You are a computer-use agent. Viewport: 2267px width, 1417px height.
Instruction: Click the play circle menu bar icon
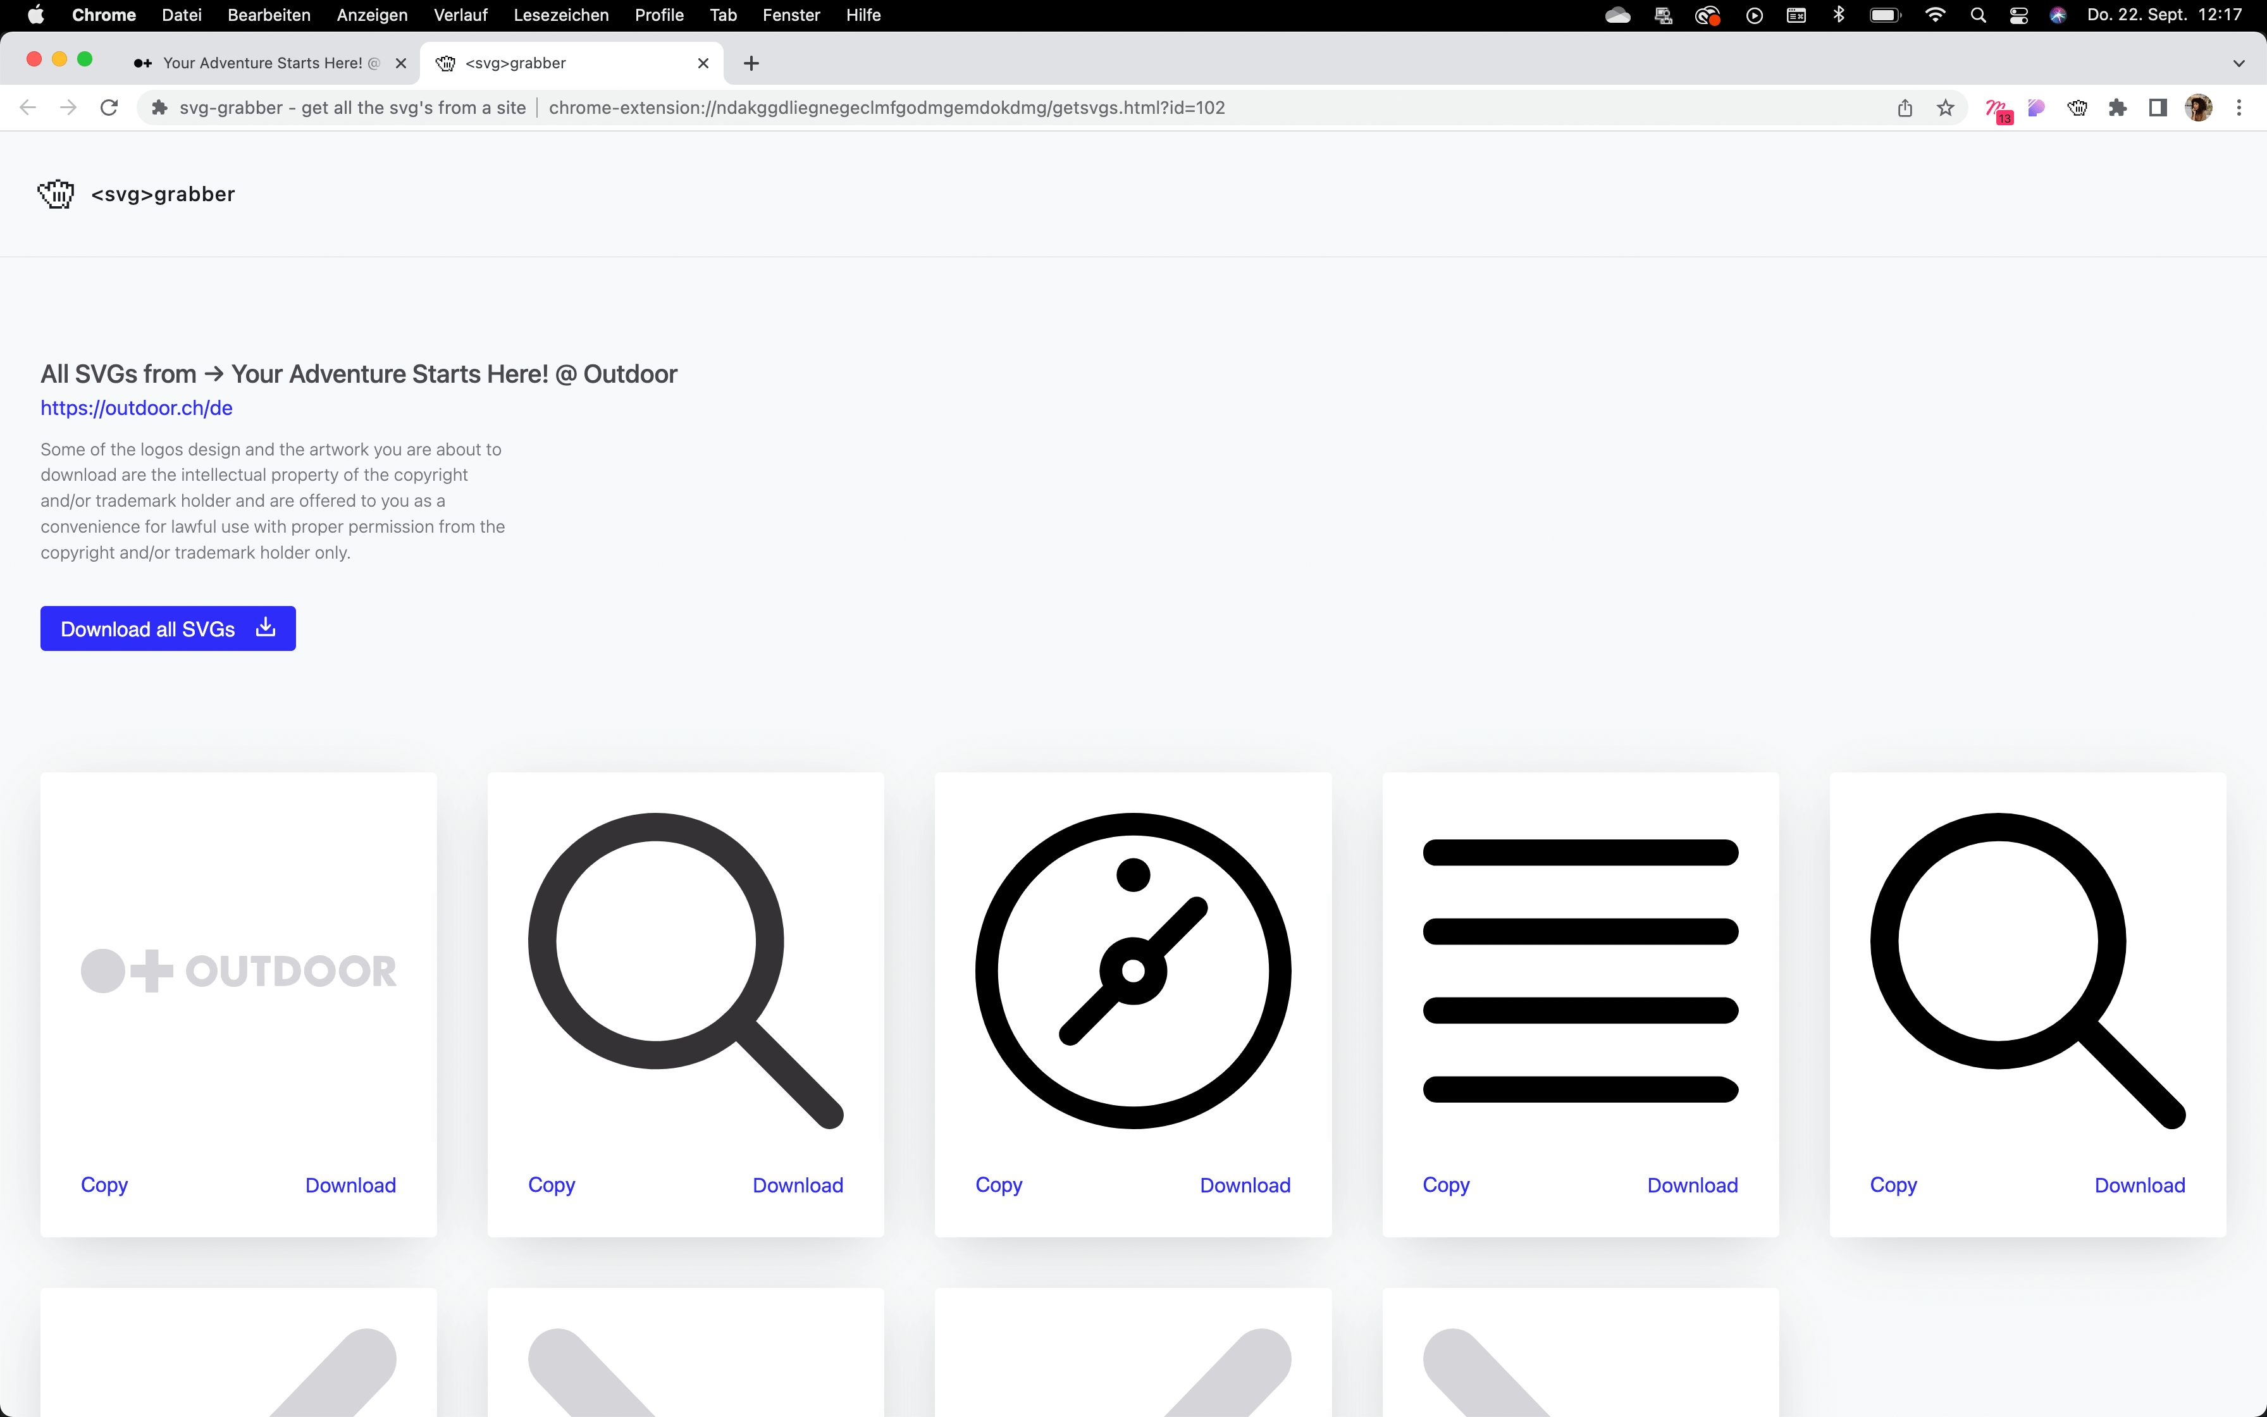[x=1755, y=15]
